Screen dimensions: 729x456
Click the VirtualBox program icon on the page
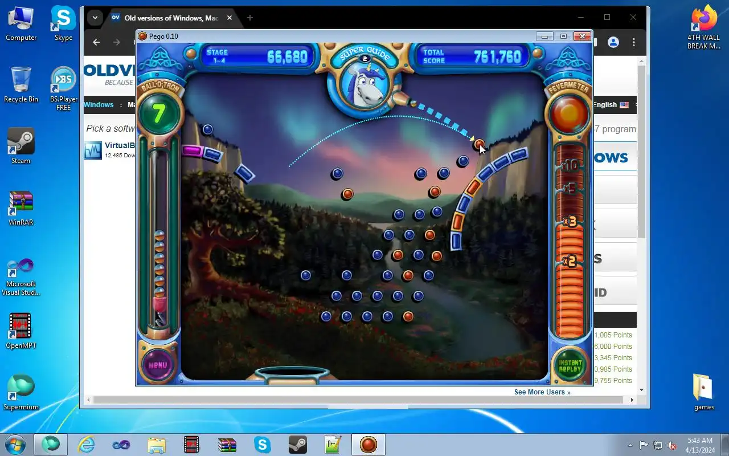coord(93,150)
